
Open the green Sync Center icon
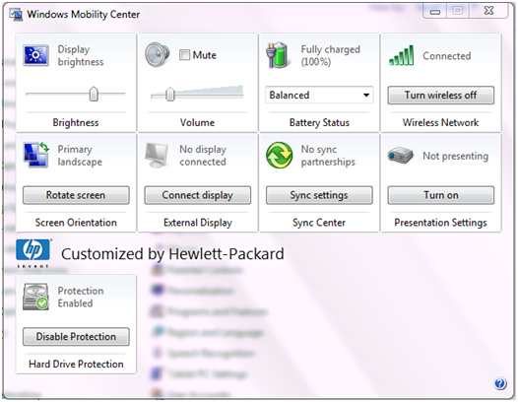pos(279,155)
